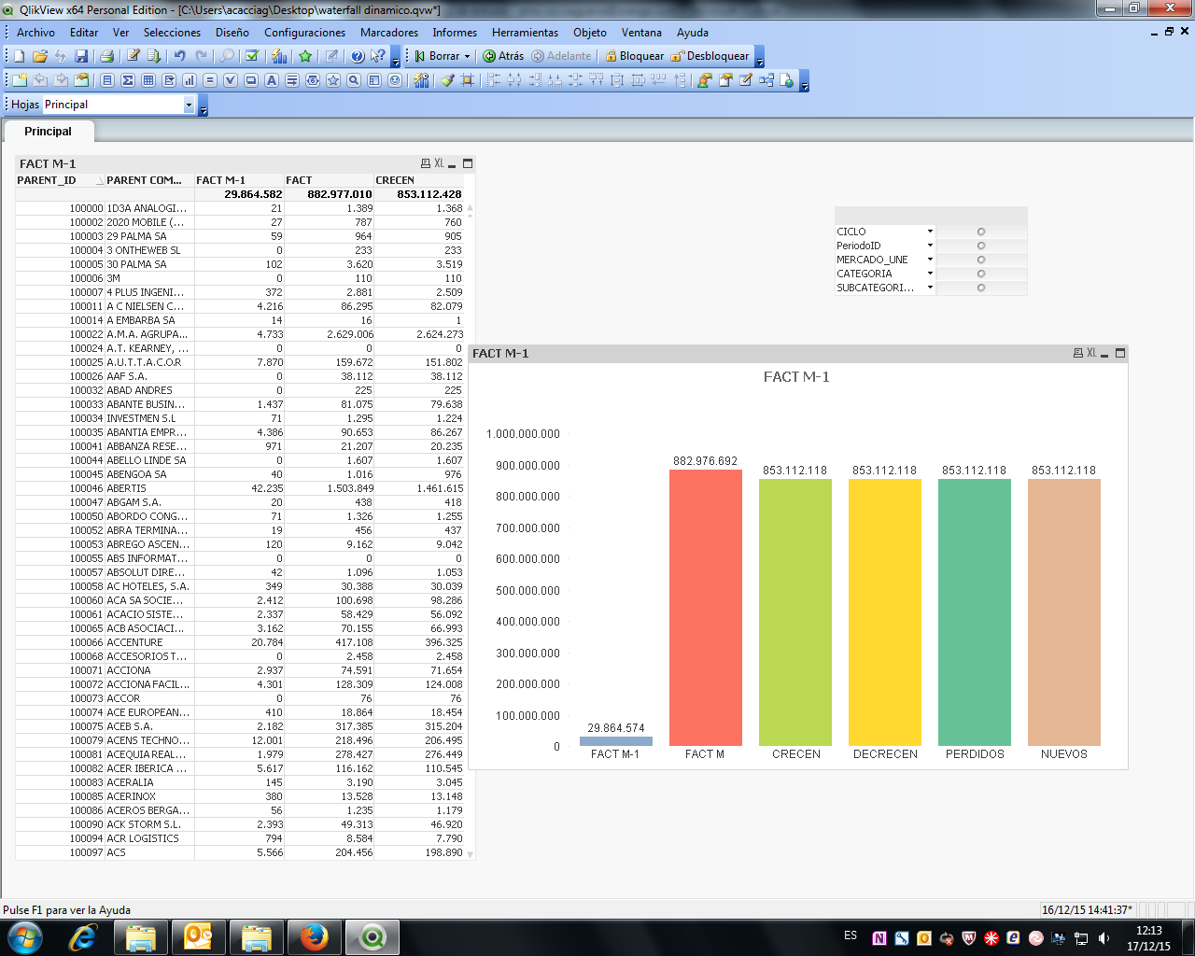Select row 100066 ACCENTURE in the table
The height and width of the screenshot is (956, 1195).
pos(240,642)
